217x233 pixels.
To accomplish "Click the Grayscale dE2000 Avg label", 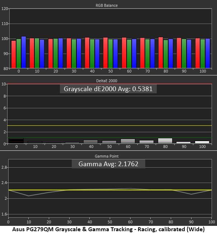I will pyautogui.click(x=108, y=89).
